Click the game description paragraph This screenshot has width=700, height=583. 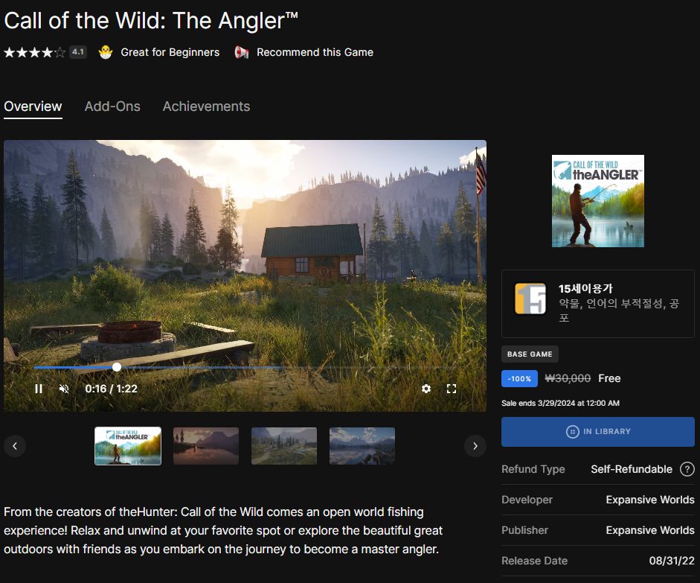click(x=223, y=530)
